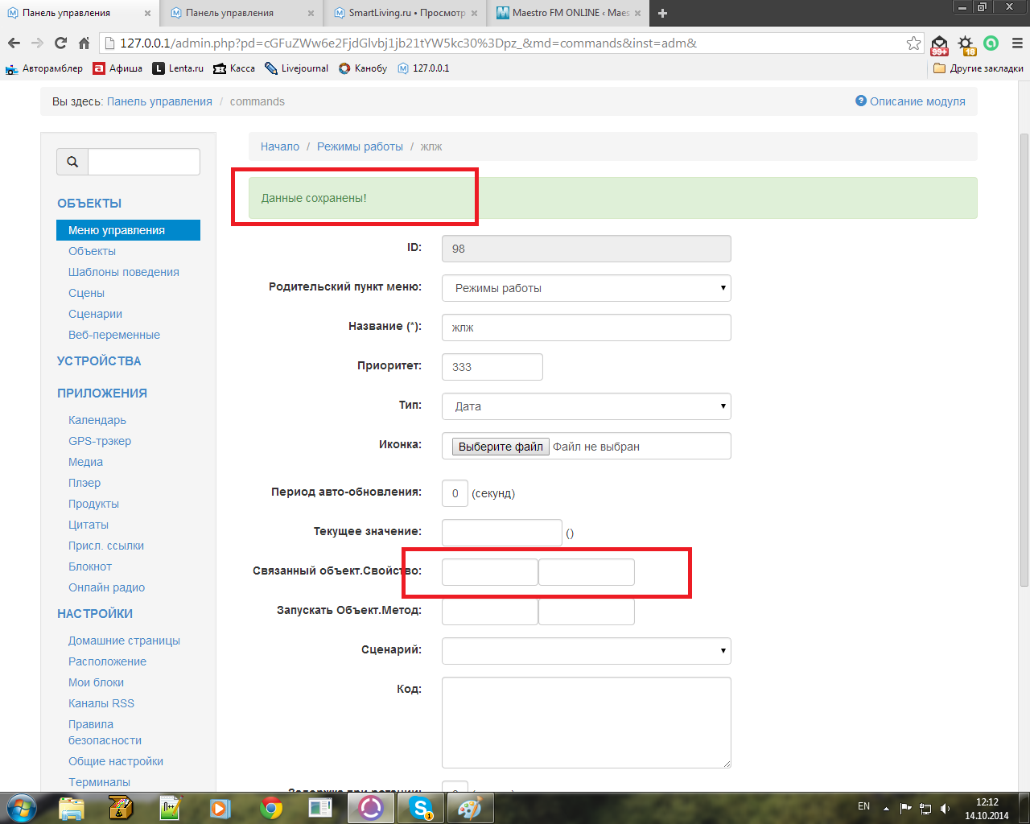Open the Сценарий dropdown
The height and width of the screenshot is (824, 1030).
tap(587, 651)
